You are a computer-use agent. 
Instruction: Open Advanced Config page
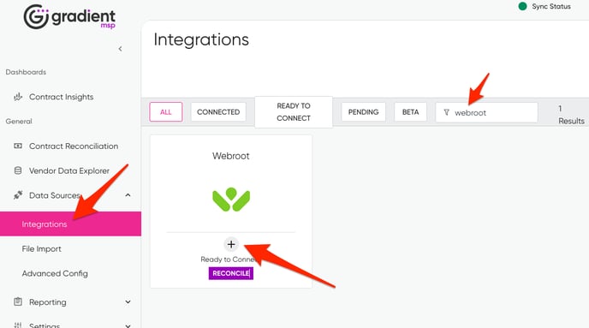55,273
